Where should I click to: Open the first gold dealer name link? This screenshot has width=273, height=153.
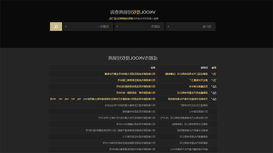click(x=186, y=74)
